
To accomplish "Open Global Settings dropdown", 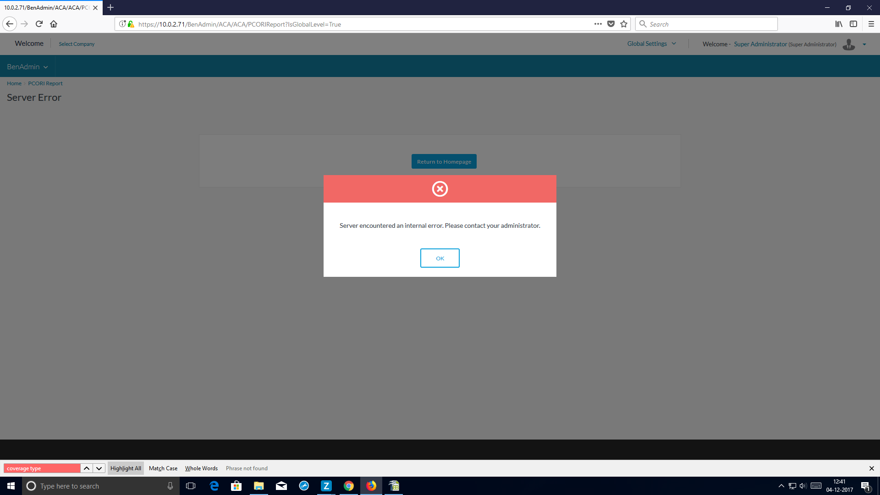I will click(x=651, y=44).
